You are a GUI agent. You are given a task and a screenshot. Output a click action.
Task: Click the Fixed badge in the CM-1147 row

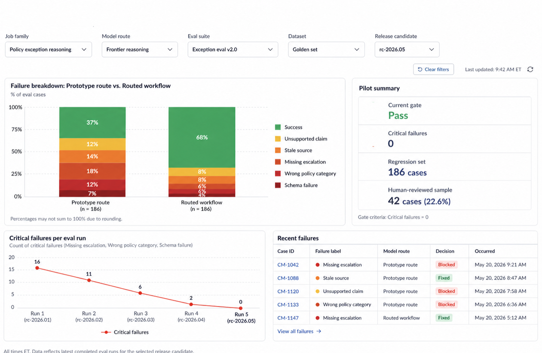(x=444, y=318)
